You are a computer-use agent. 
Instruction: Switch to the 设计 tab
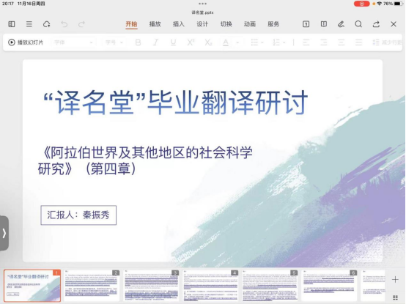point(202,24)
